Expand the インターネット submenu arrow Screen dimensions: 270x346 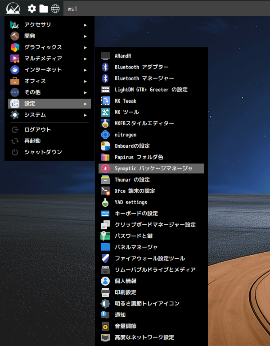pyautogui.click(x=85, y=70)
